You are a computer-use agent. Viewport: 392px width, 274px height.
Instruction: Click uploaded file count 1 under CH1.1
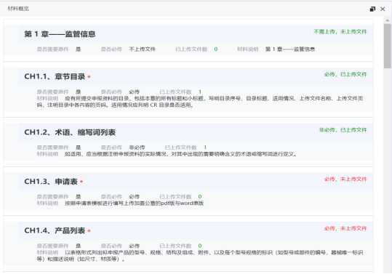click(200, 92)
